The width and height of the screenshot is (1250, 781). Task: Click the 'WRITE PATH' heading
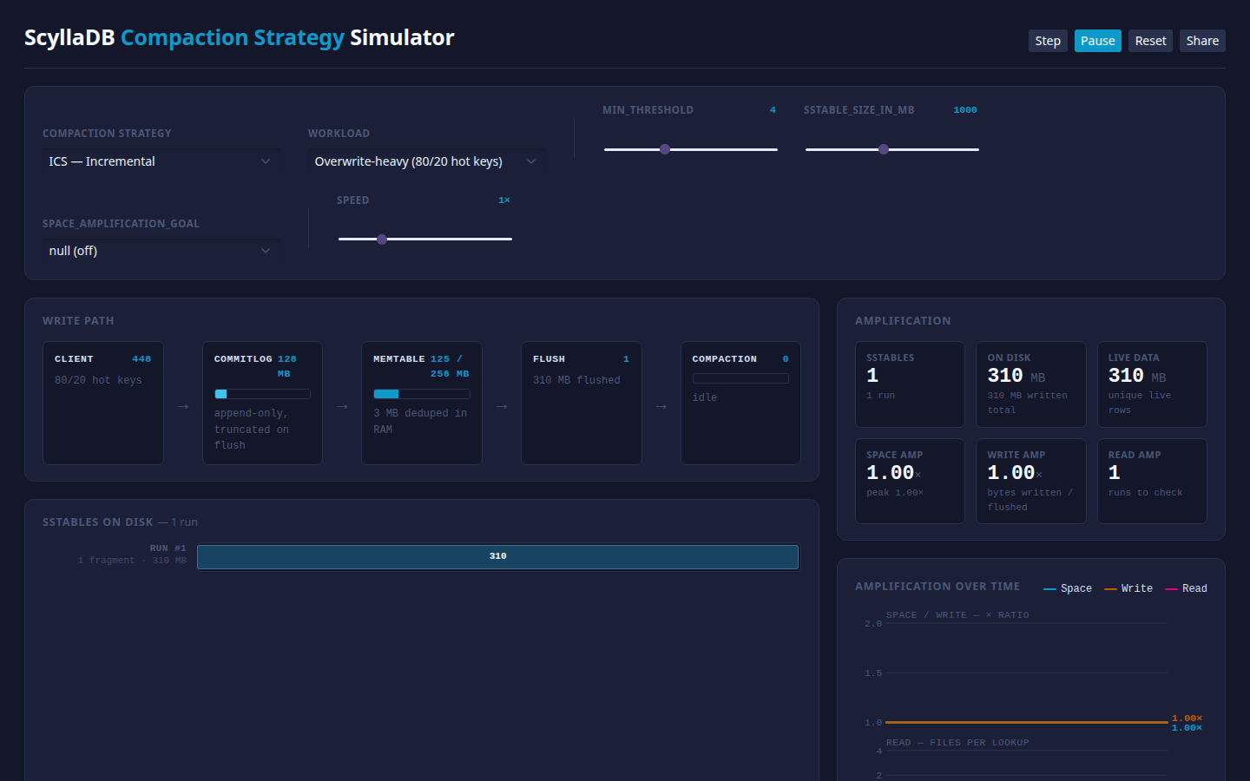(78, 321)
